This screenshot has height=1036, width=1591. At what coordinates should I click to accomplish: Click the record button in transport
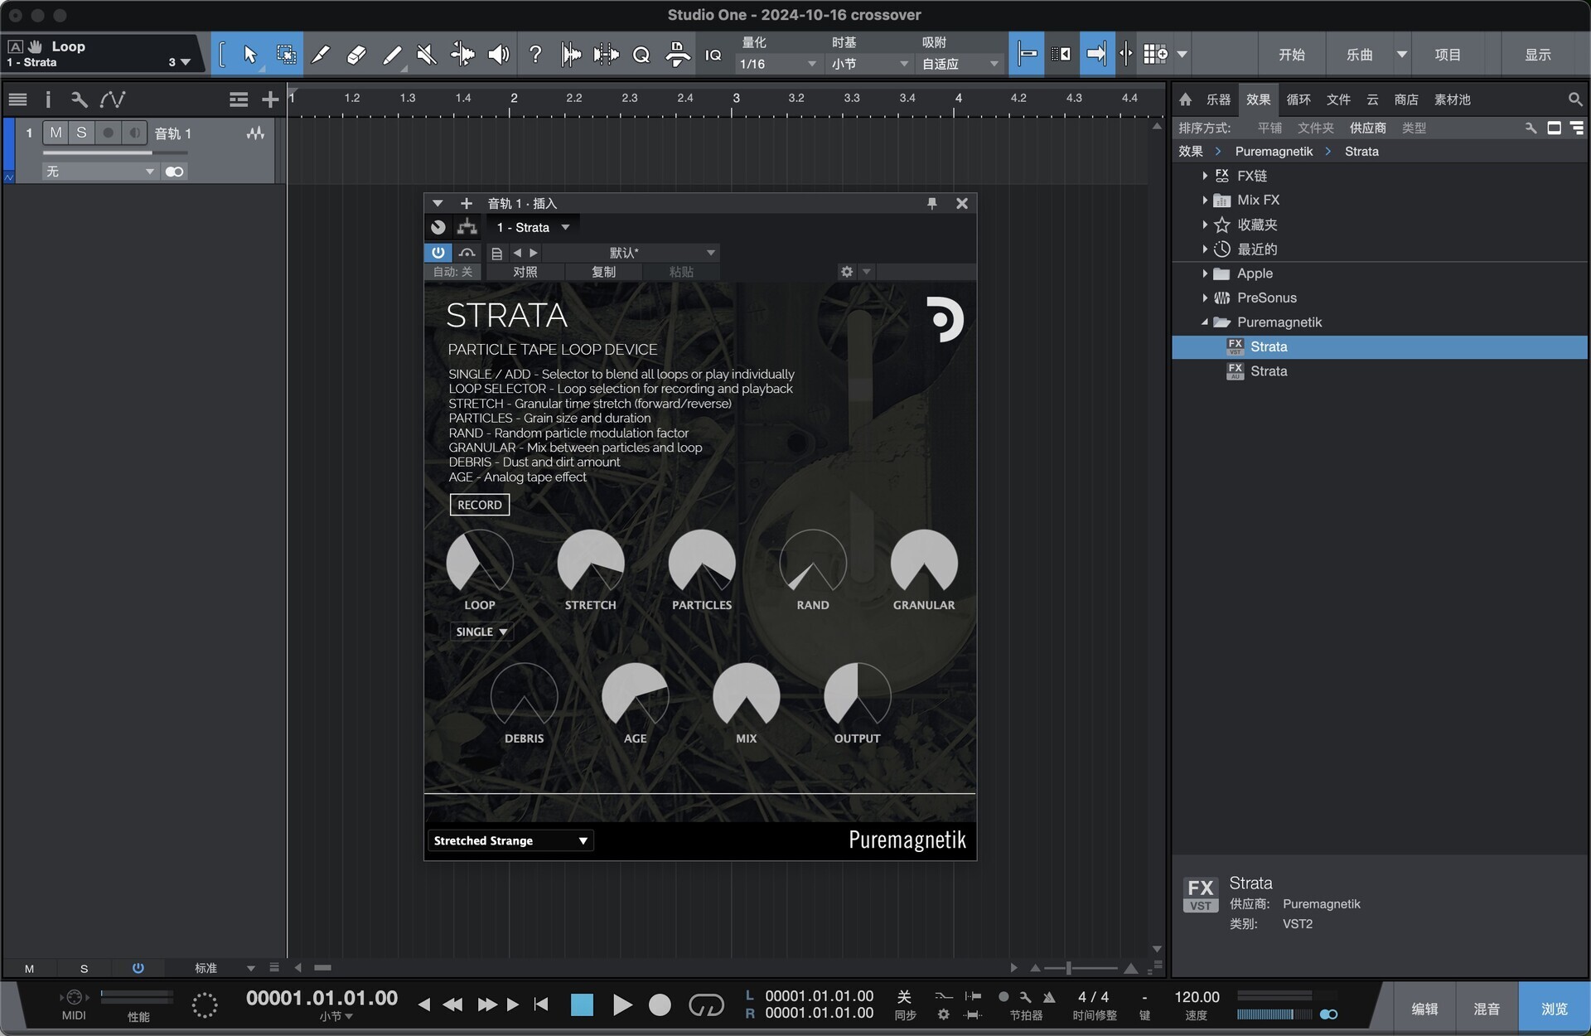click(x=660, y=1005)
